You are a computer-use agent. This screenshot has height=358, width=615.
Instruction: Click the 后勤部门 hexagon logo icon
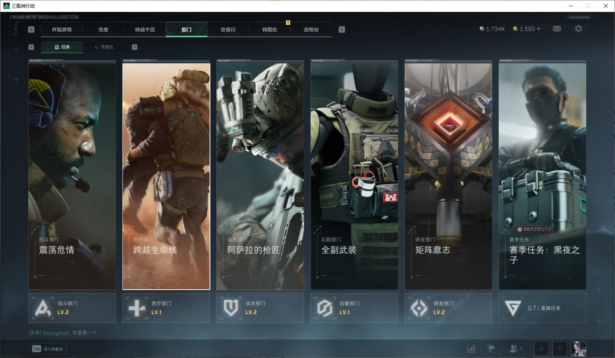[325, 308]
